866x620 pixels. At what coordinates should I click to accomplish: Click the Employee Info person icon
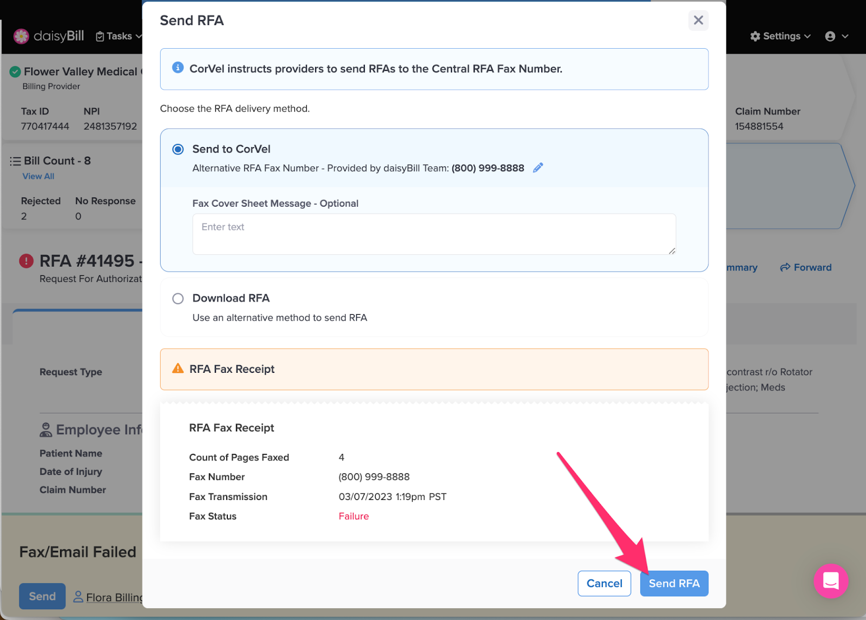pos(46,430)
